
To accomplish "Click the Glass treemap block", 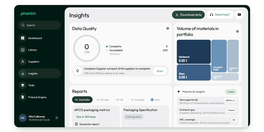I will pyautogui.click(x=194, y=73).
